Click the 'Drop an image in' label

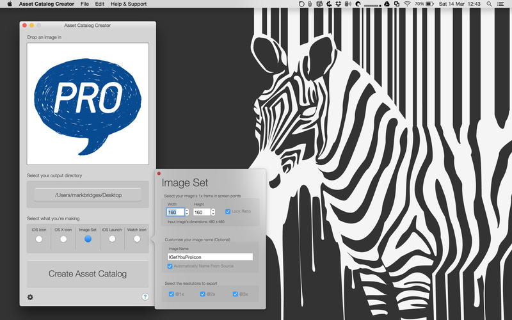pyautogui.click(x=44, y=37)
